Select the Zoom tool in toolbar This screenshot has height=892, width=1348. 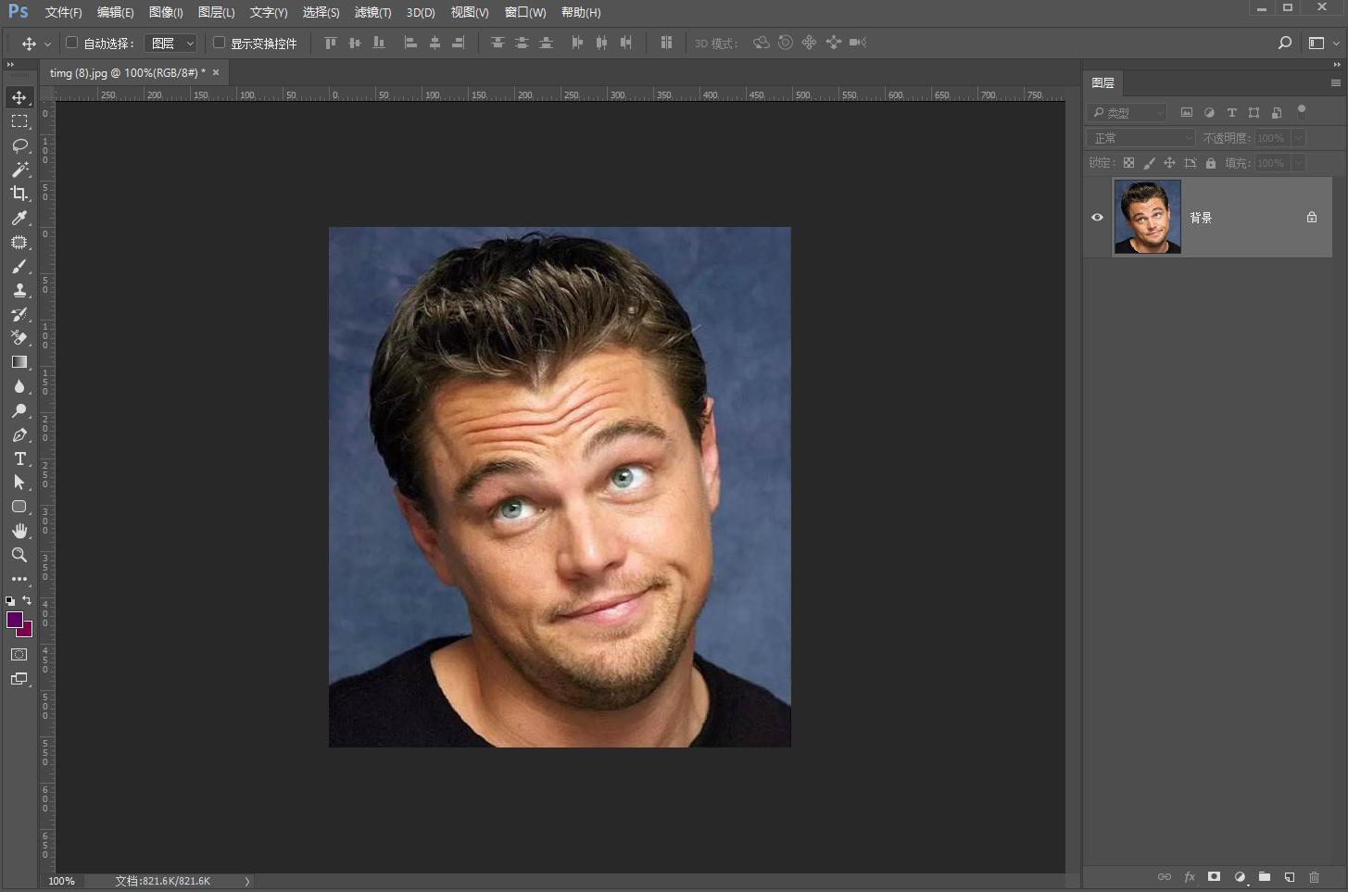[x=19, y=555]
